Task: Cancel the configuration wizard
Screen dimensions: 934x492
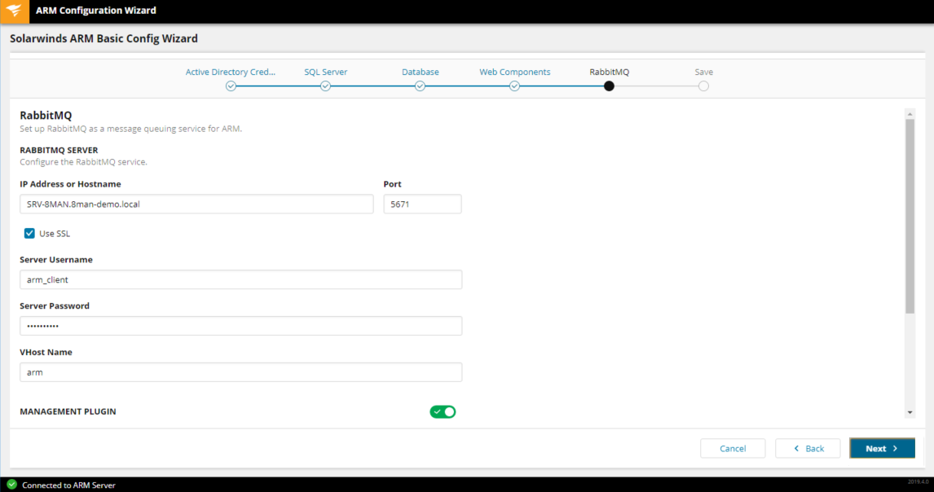Action: click(733, 449)
